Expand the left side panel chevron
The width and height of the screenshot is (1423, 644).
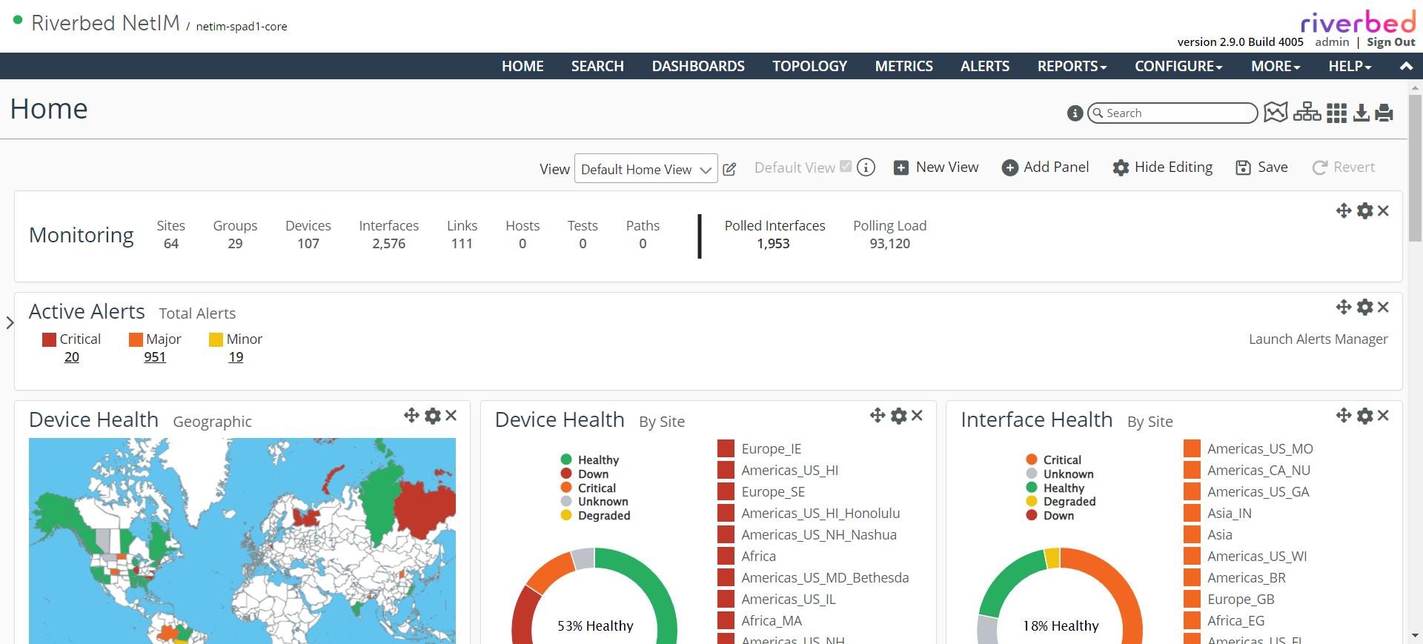(10, 322)
